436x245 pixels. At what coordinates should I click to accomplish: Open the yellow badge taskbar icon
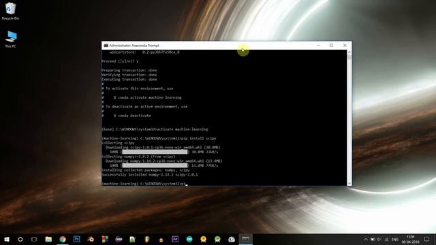tap(203, 239)
